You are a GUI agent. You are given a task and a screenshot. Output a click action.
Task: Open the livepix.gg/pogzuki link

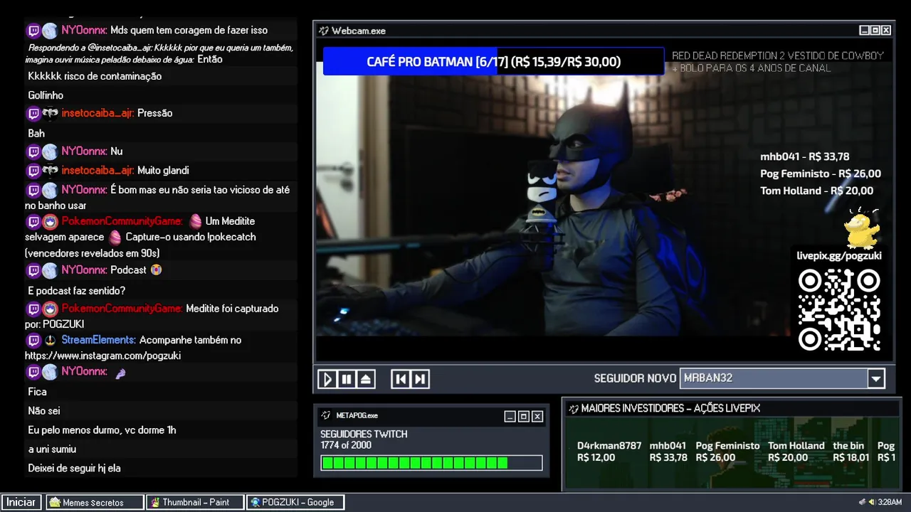(x=839, y=255)
